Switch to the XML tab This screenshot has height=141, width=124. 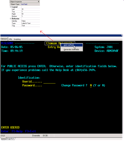tap(10, 39)
